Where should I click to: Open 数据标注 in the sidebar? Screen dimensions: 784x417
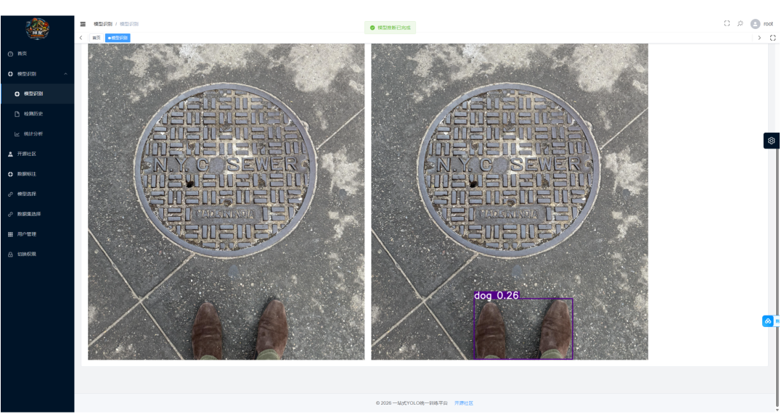[x=38, y=174]
